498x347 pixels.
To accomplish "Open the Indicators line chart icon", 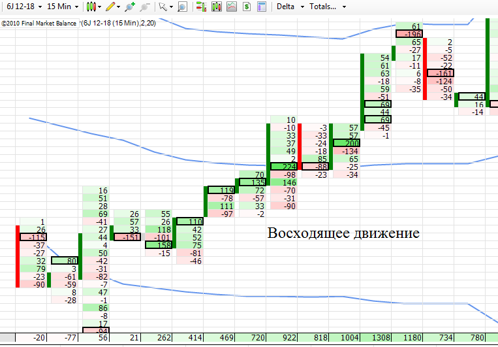I will pyautogui.click(x=232, y=7).
